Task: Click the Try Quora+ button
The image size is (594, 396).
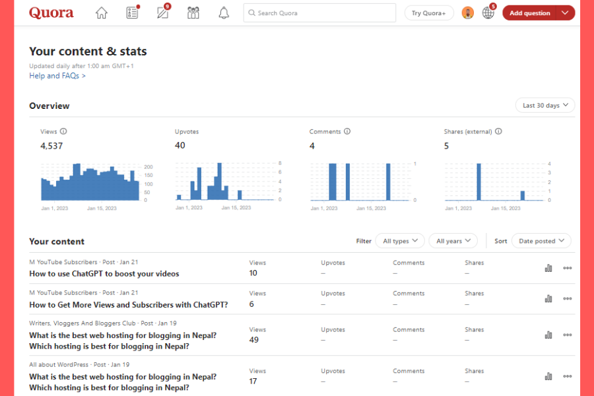Action: 429,13
